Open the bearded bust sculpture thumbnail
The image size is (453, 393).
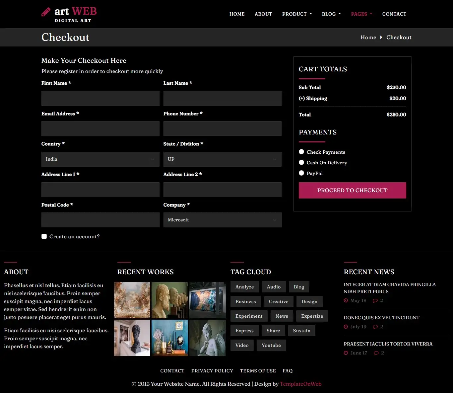click(x=170, y=300)
